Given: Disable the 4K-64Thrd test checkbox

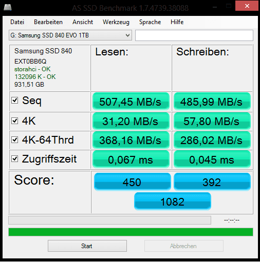Looking at the screenshot, I should tap(15, 139).
